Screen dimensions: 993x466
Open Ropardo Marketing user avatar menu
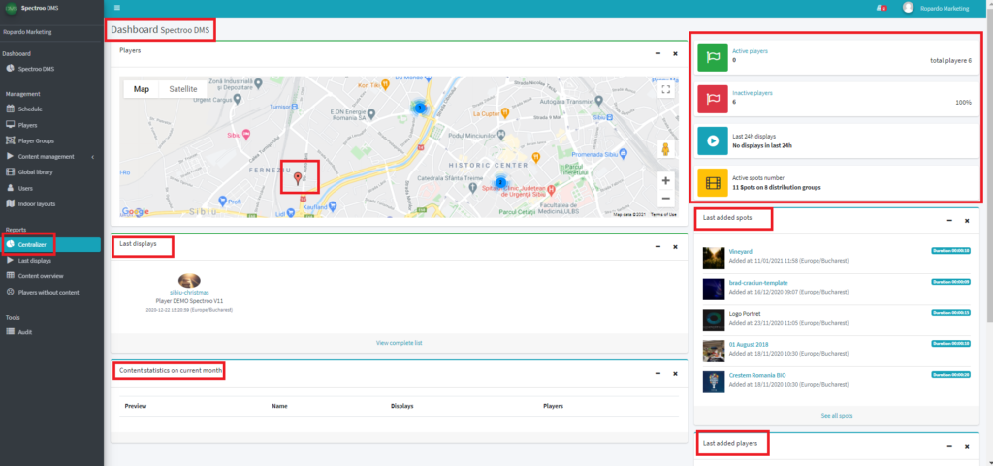908,8
